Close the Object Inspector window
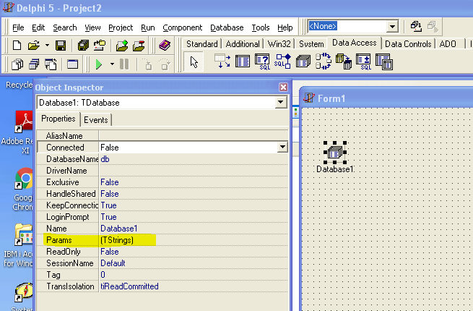Viewport: 473px width, 311px height. tap(283, 88)
